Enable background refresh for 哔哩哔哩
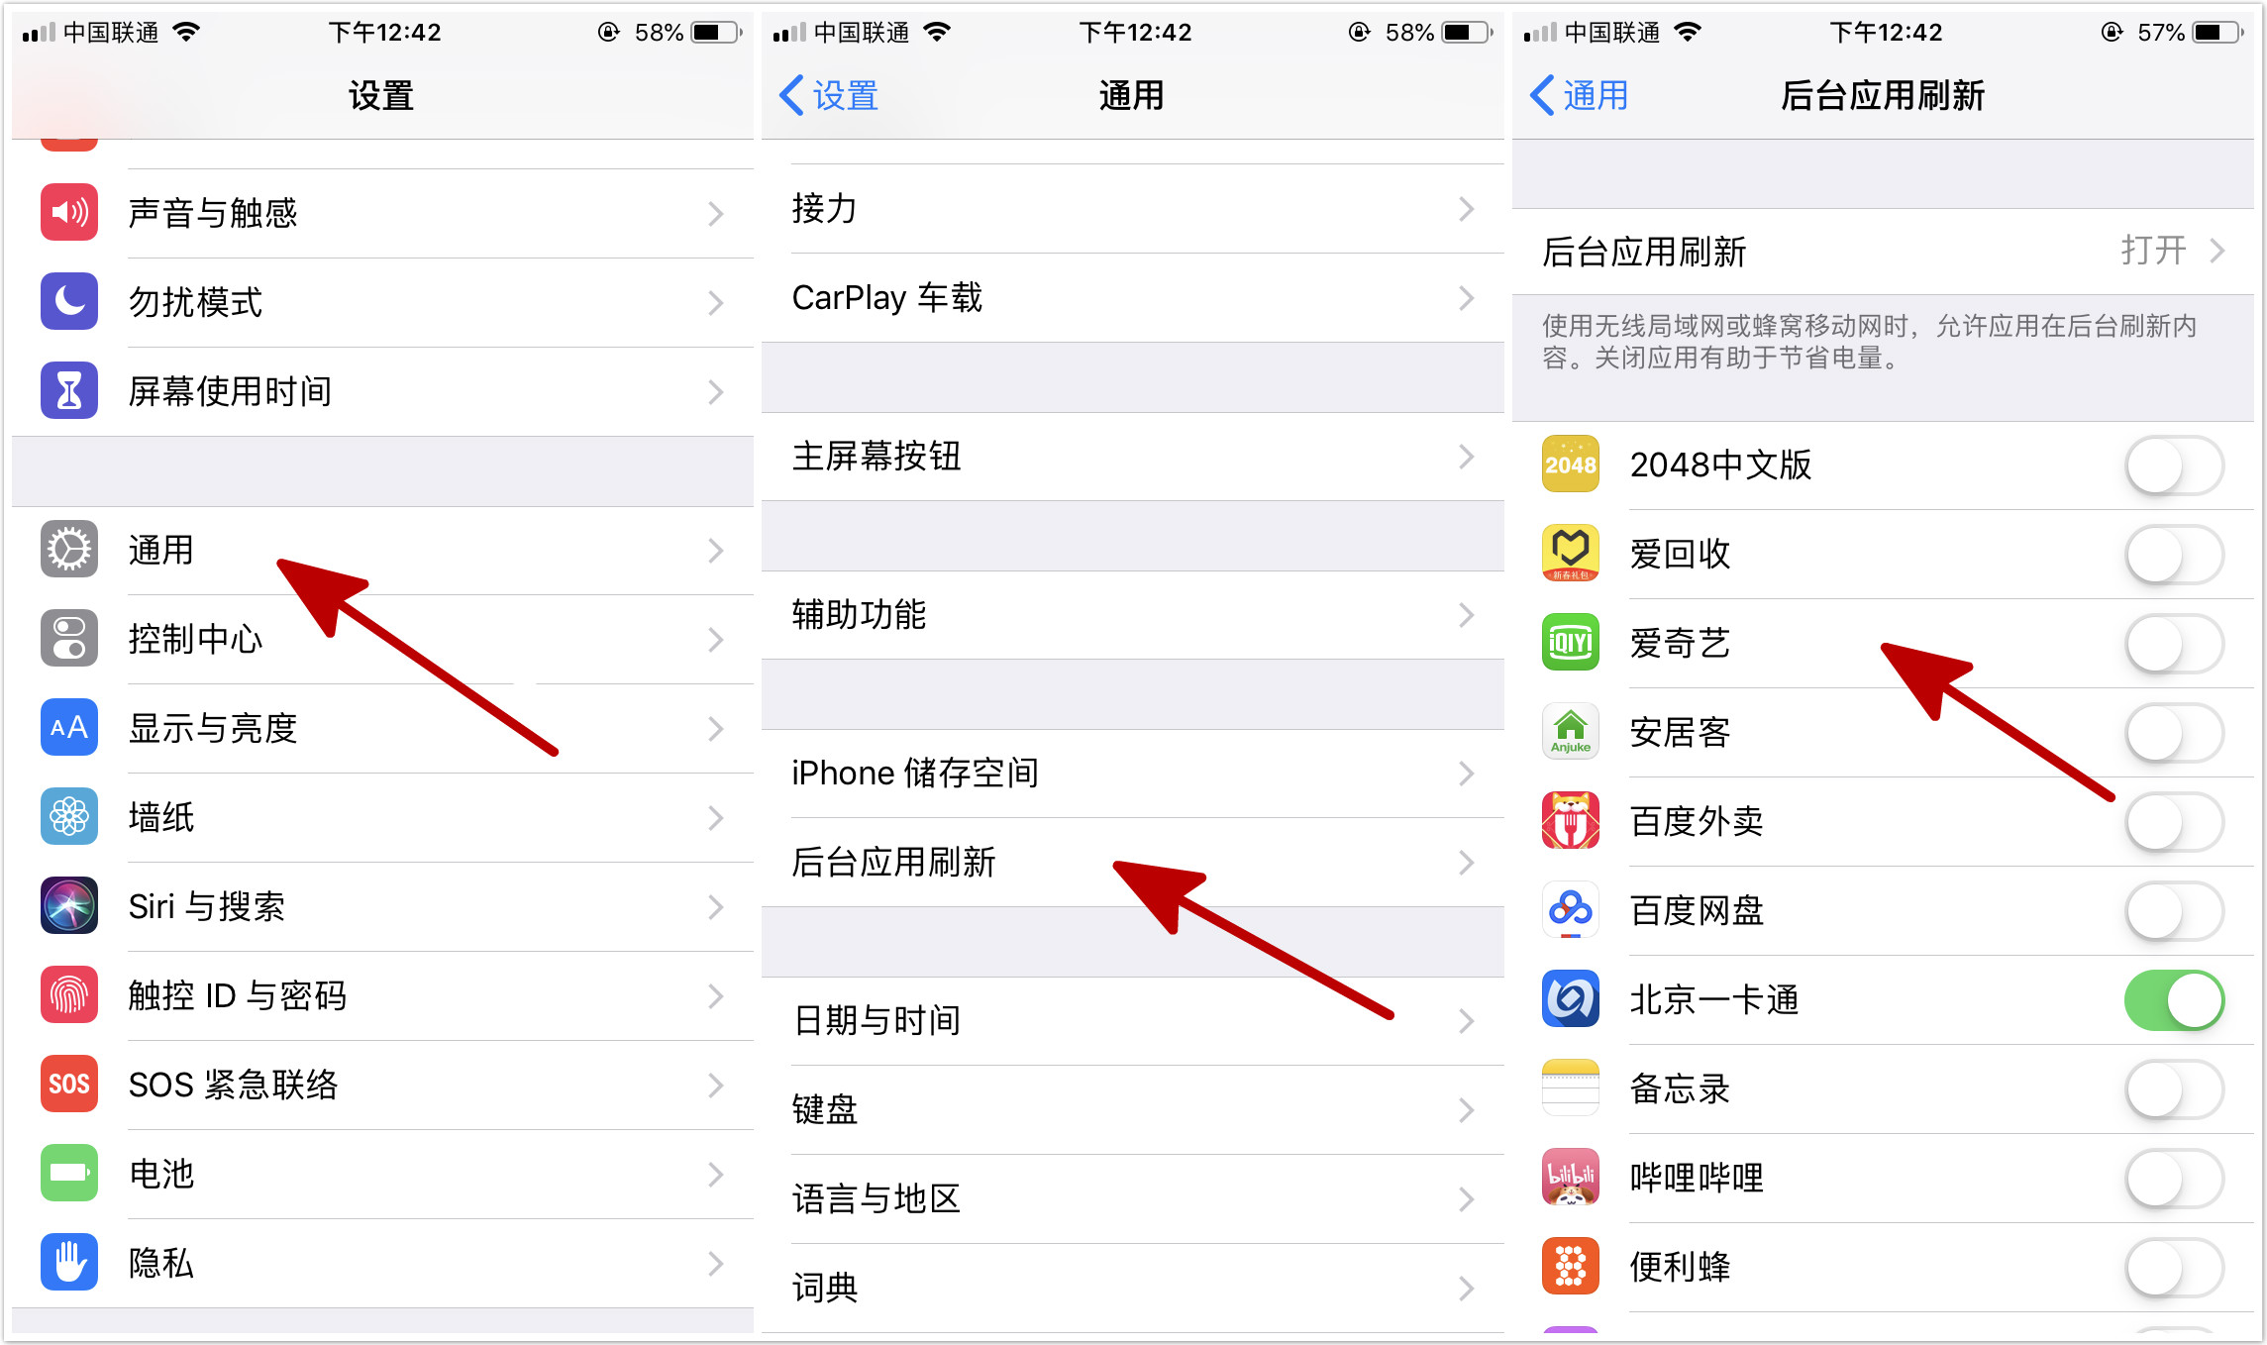 pyautogui.click(x=2174, y=1178)
